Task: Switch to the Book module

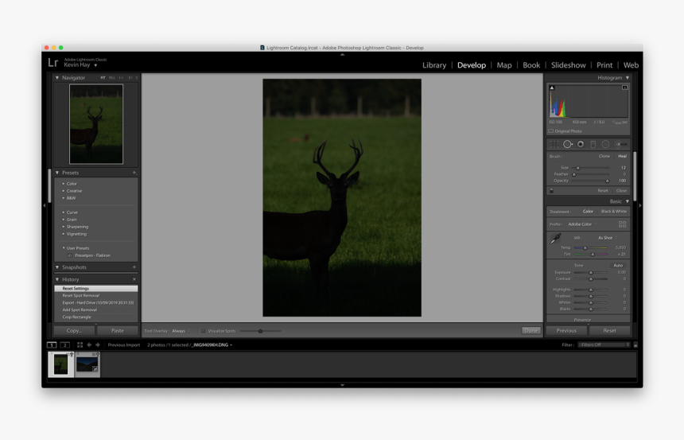Action: point(531,65)
